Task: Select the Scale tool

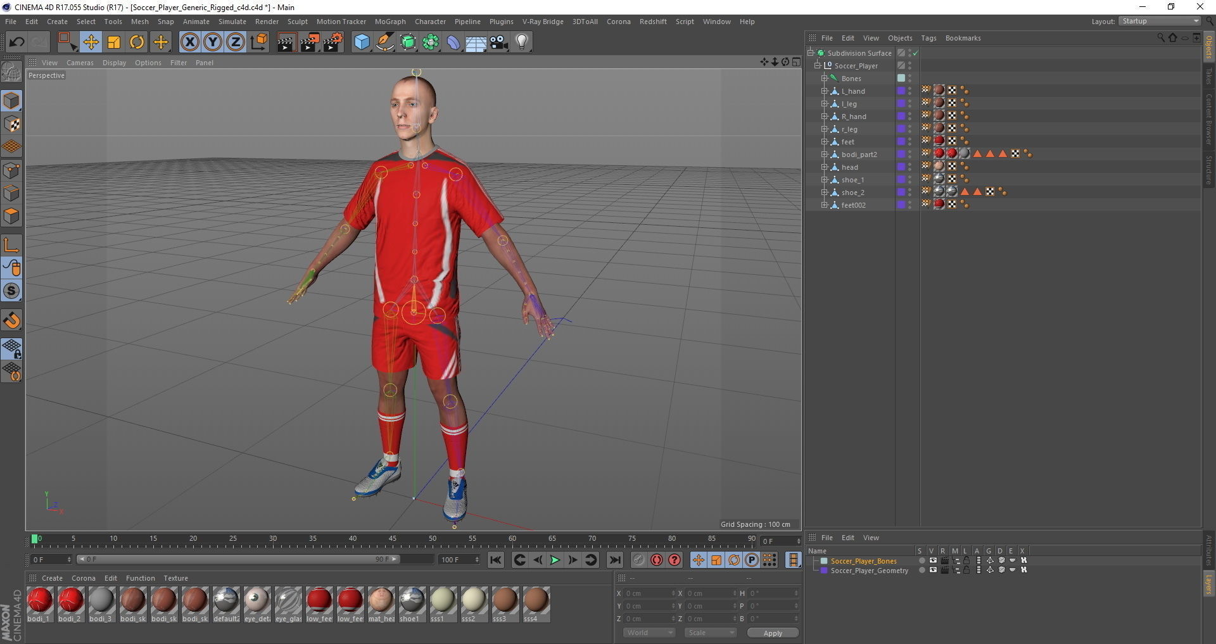Action: tap(114, 42)
